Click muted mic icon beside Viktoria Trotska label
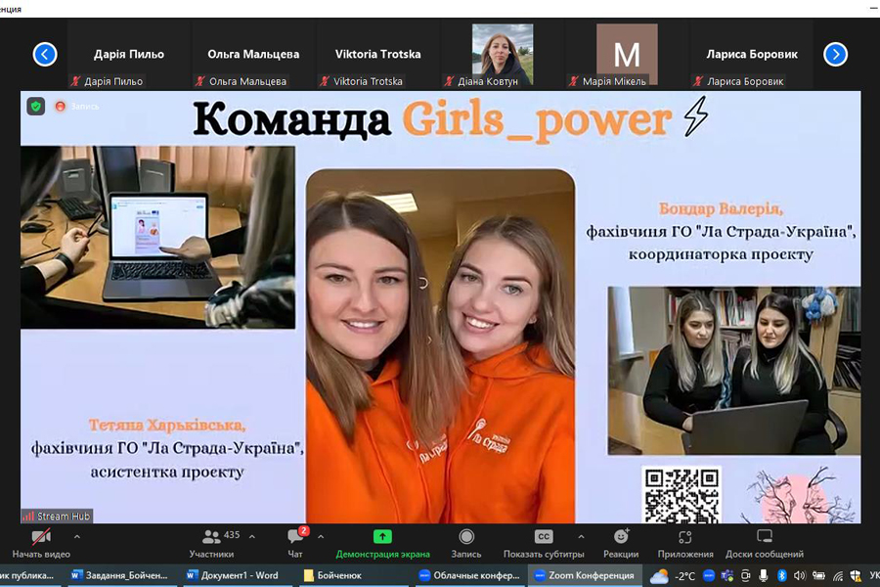The width and height of the screenshot is (880, 587). pos(325,81)
